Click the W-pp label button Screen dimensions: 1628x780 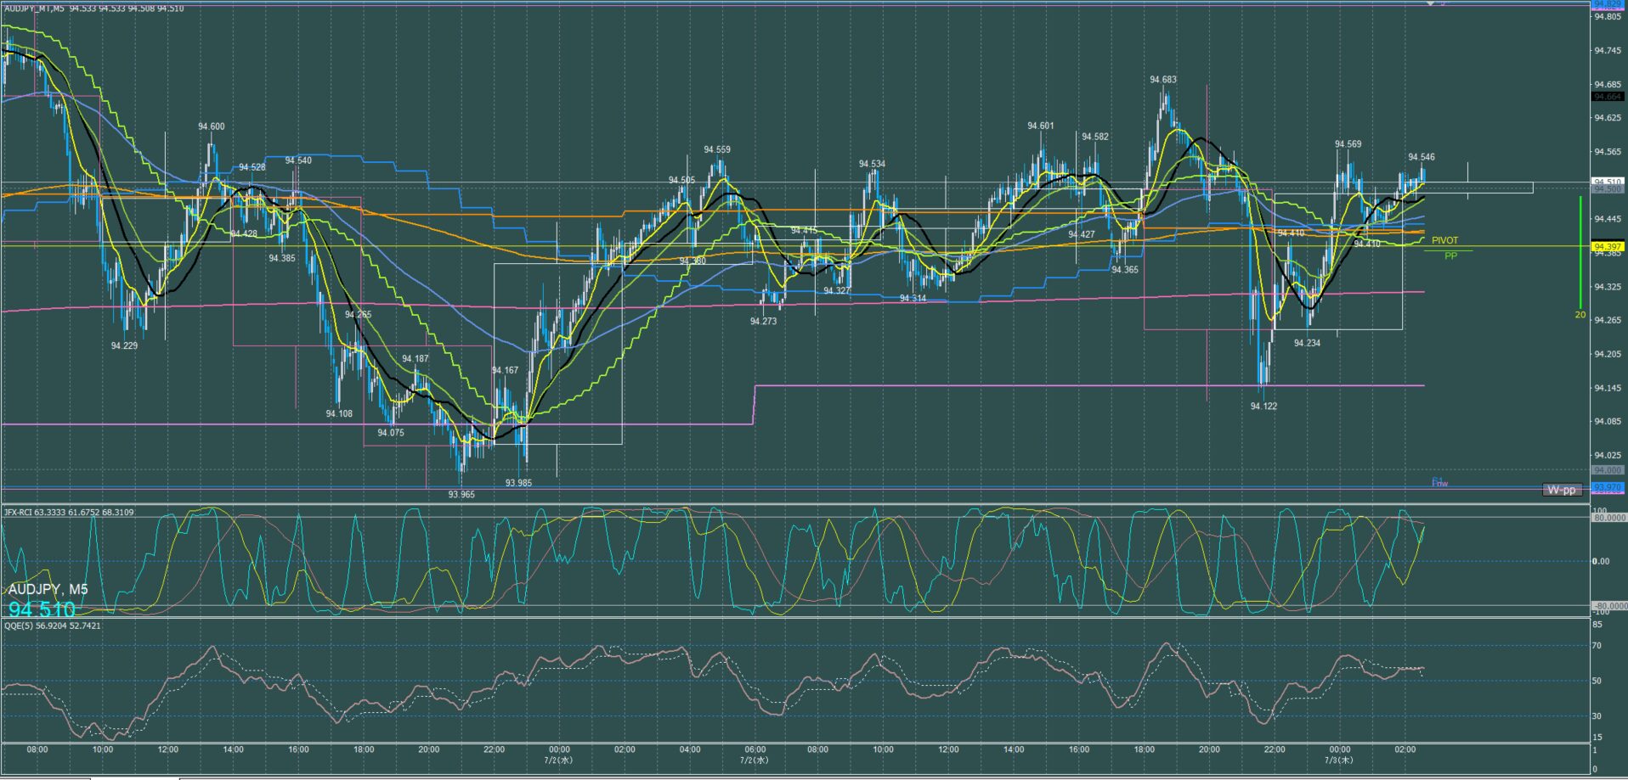tap(1562, 490)
